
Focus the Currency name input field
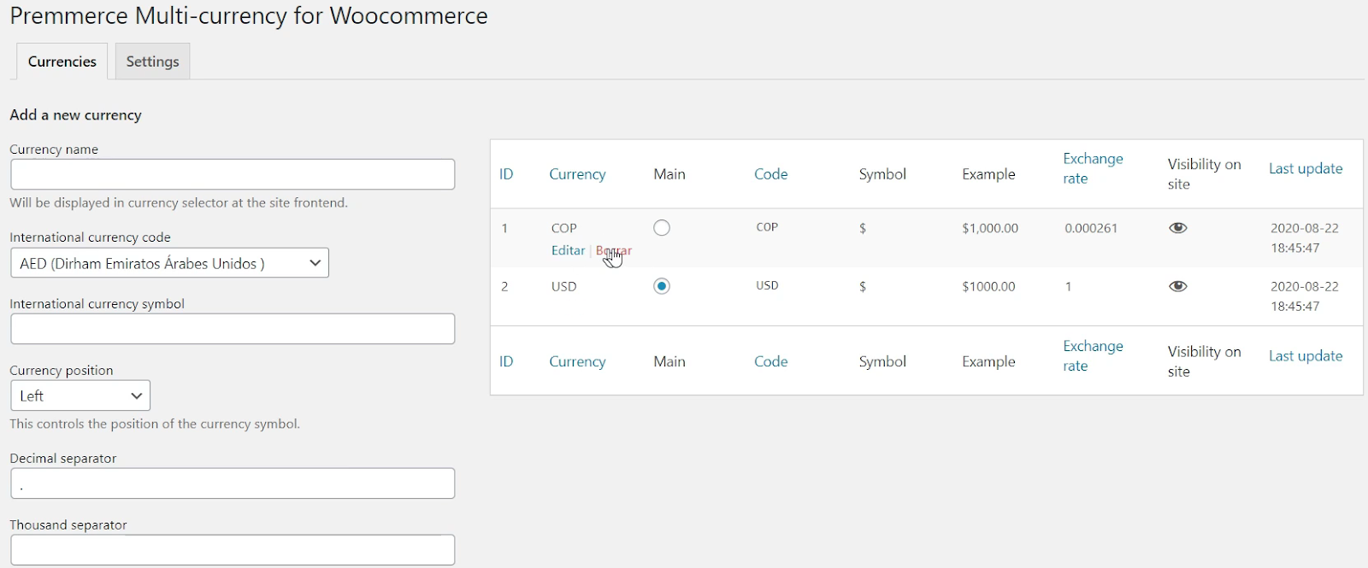pos(233,174)
